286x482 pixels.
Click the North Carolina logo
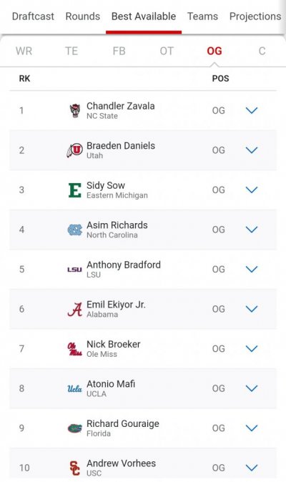coord(74,230)
